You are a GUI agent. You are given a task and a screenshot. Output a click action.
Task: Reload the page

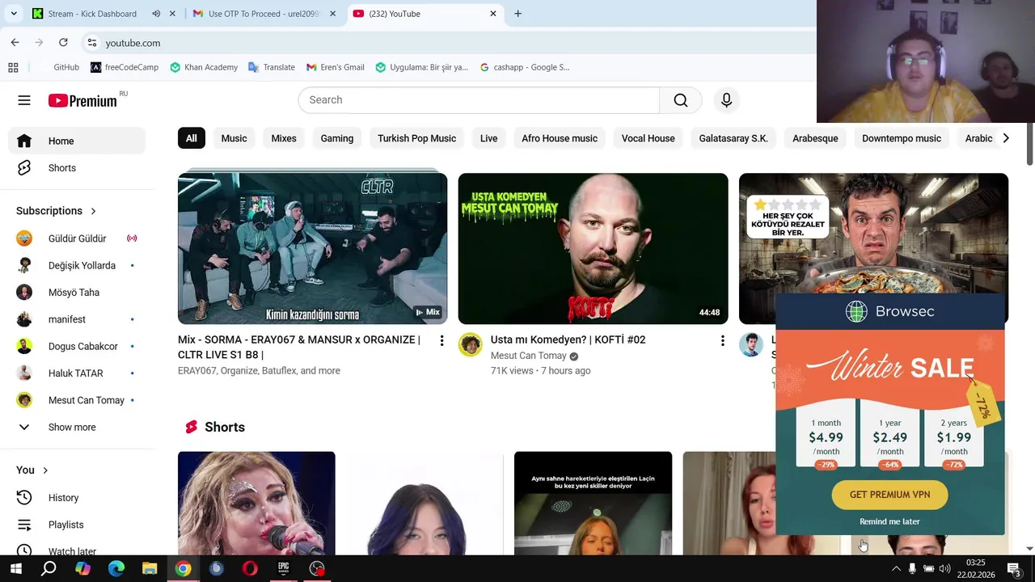(63, 43)
